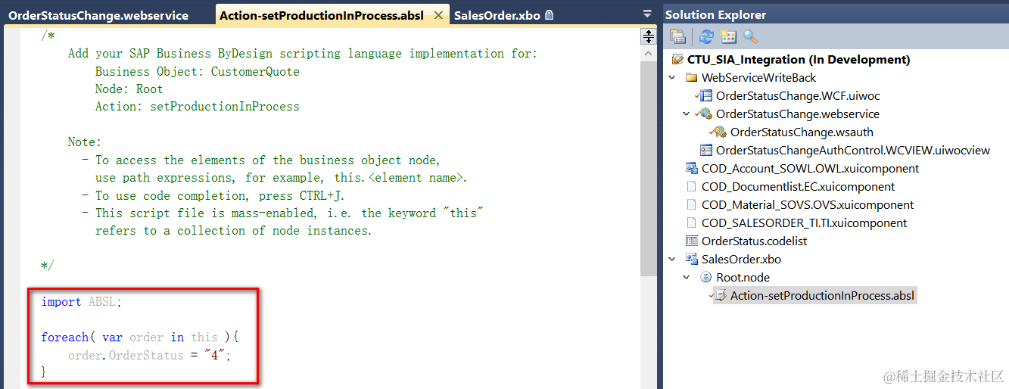
Task: Switch to the OrderStatusChange.webservice tab
Action: point(98,15)
